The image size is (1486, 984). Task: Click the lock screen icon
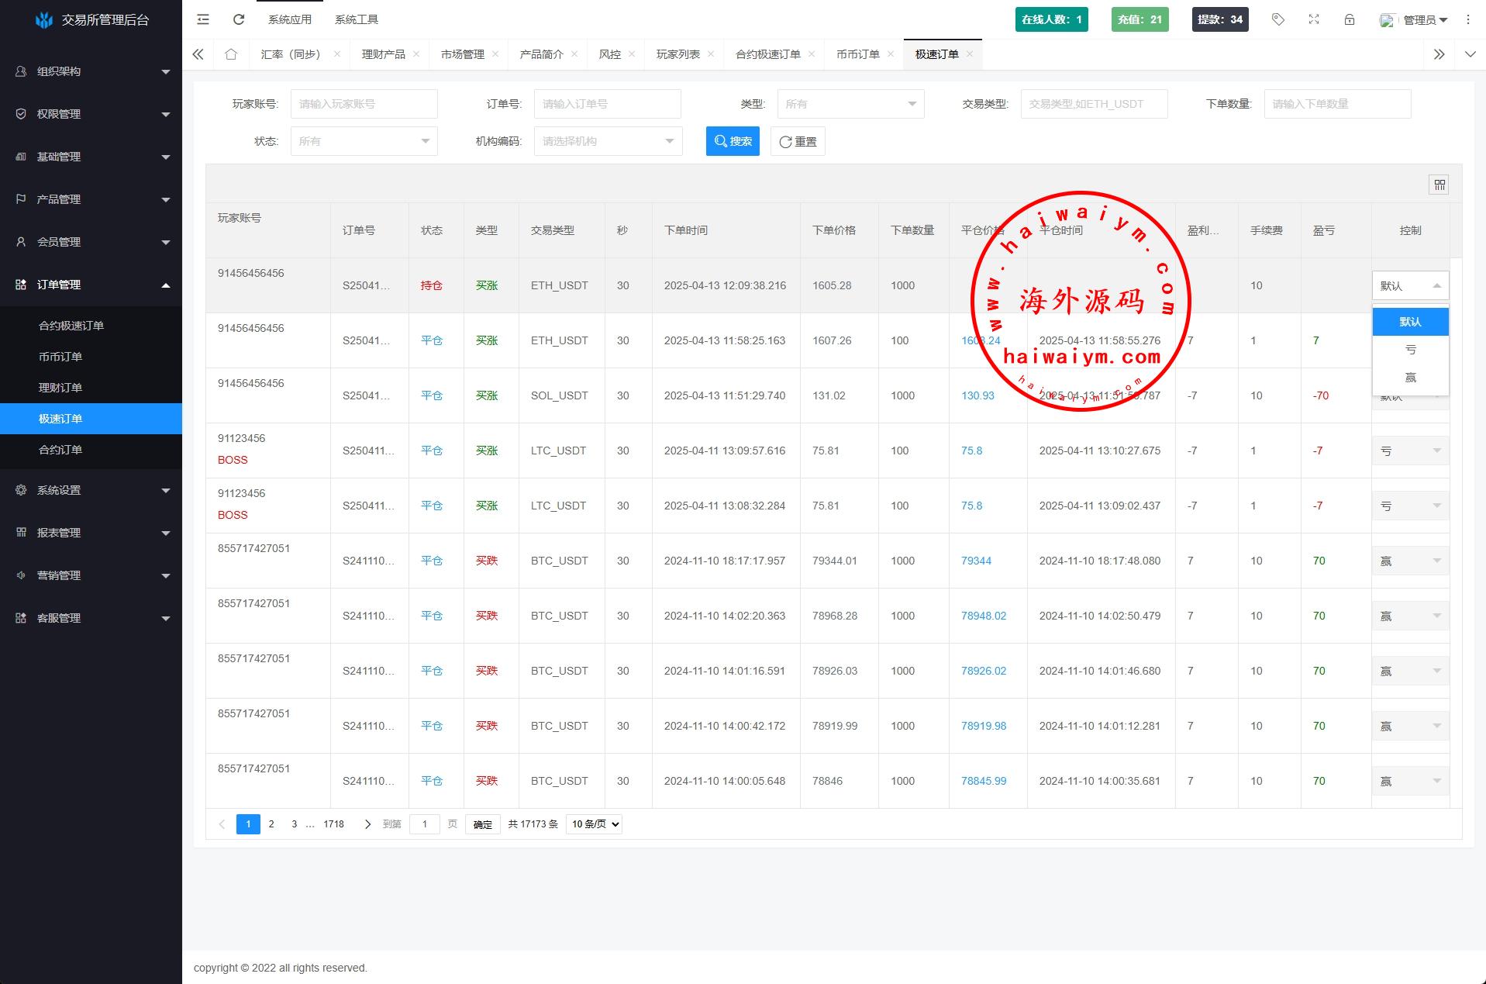[x=1350, y=19]
